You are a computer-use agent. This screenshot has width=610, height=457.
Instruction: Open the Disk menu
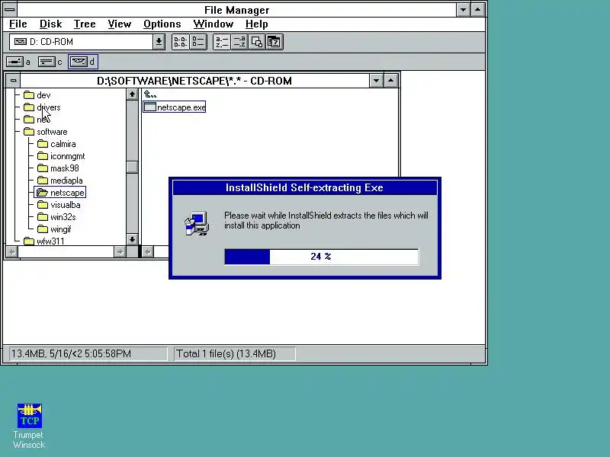pyautogui.click(x=50, y=24)
